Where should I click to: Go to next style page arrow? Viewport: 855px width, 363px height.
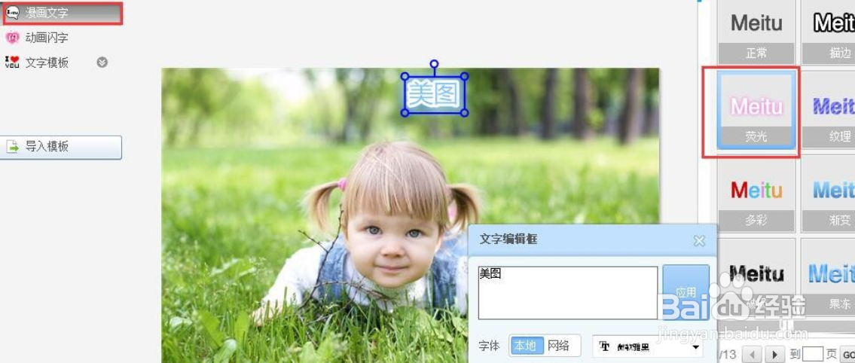click(x=775, y=354)
